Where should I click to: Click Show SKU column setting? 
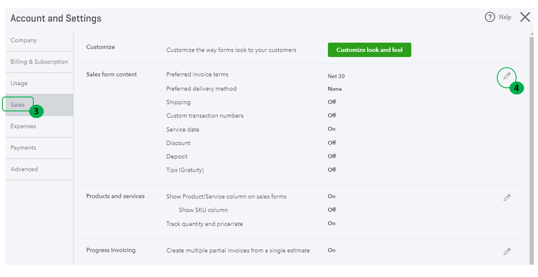click(x=203, y=210)
